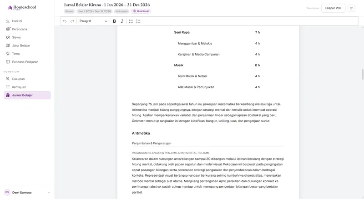
Task: Undo the last edit
Action: click(65, 21)
